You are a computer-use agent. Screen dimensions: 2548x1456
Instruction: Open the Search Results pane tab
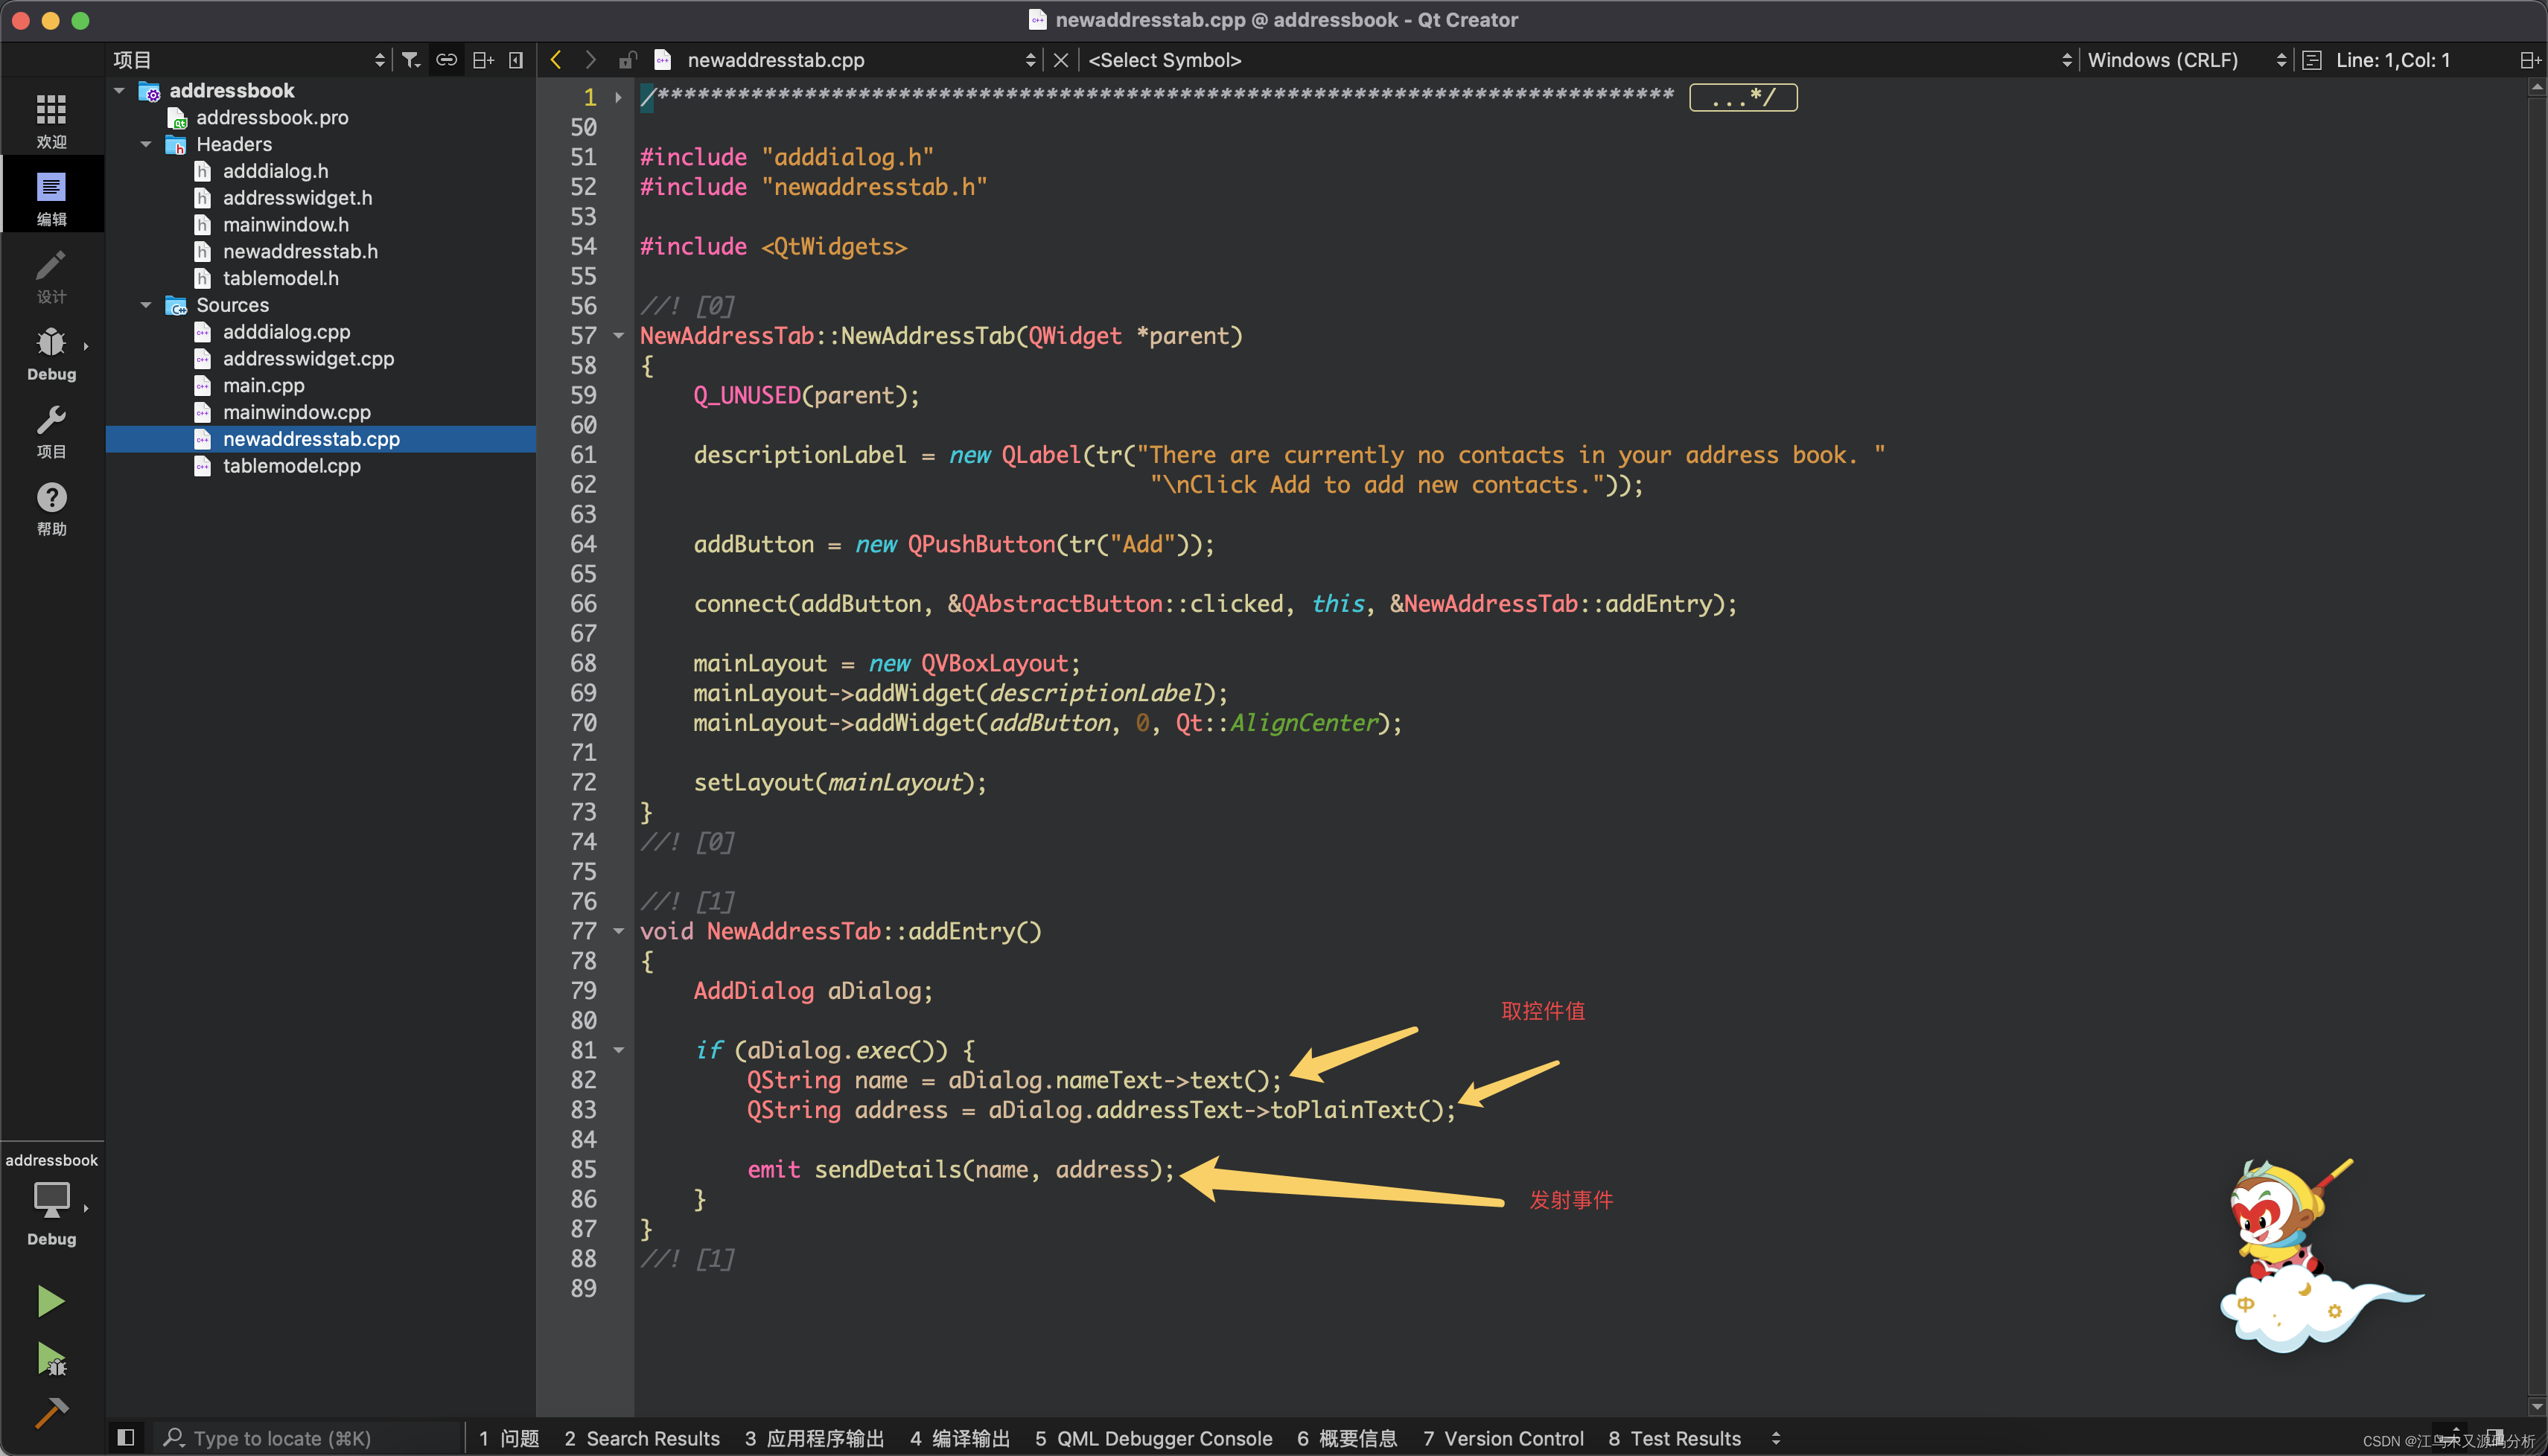point(641,1438)
